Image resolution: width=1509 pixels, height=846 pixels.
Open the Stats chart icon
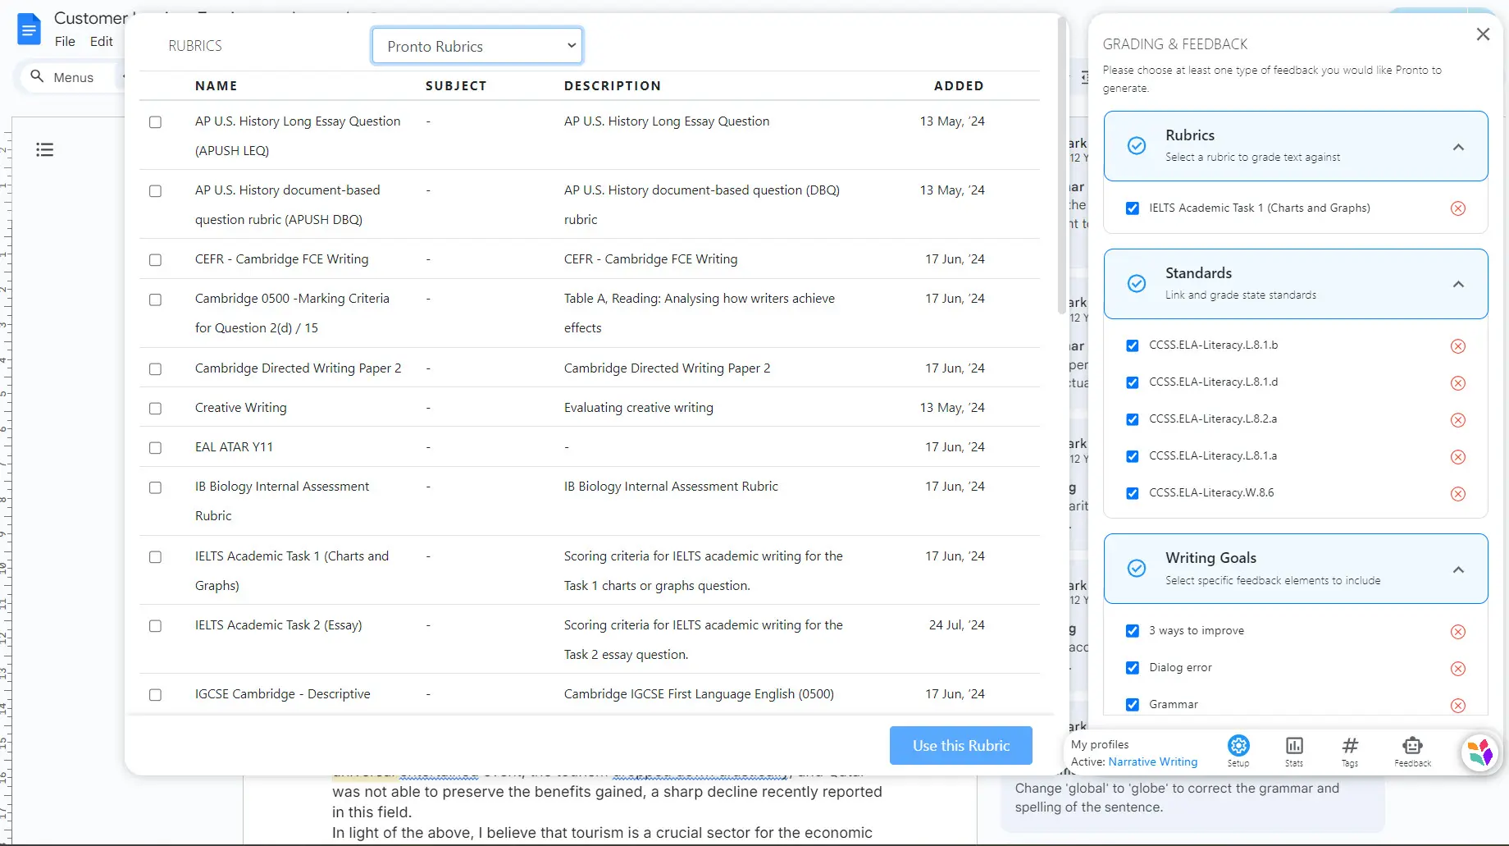[1294, 747]
